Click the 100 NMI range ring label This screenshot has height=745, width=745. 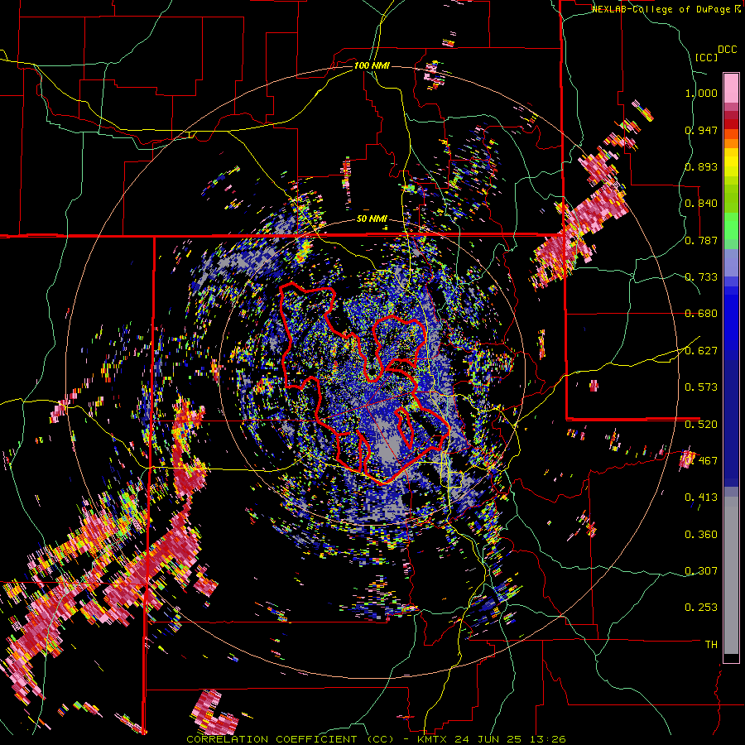coord(372,65)
